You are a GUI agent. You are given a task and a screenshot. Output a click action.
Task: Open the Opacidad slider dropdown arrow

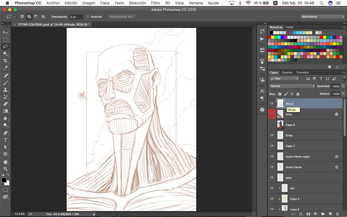[343, 86]
